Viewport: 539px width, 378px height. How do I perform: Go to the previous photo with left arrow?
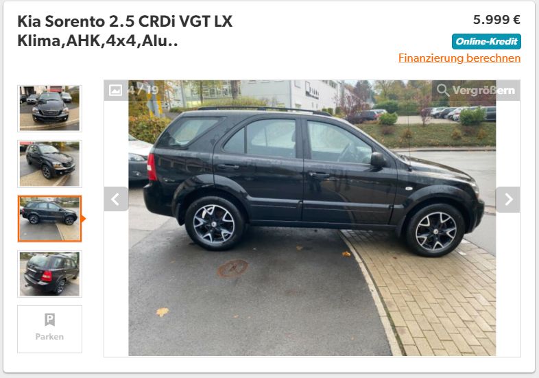point(116,199)
